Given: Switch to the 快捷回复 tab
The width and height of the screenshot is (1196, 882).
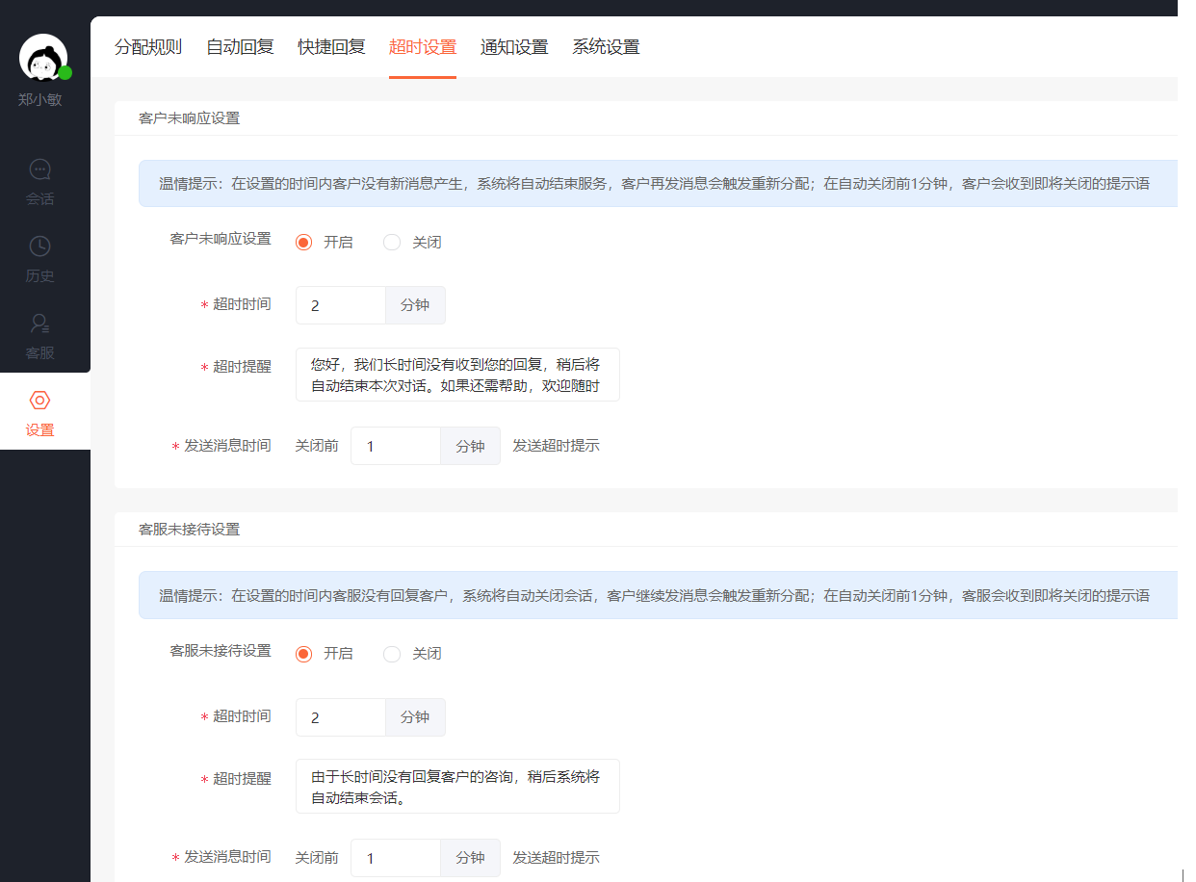Looking at the screenshot, I should coord(331,47).
